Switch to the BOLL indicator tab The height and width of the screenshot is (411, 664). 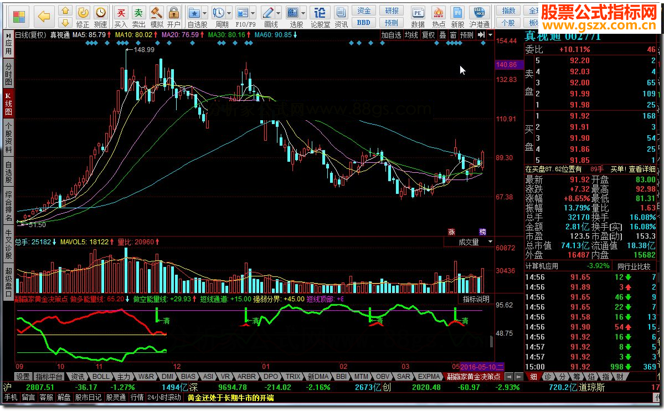pyautogui.click(x=101, y=376)
